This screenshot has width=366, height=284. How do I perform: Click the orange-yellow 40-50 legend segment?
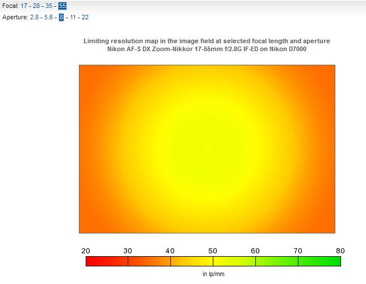tap(192, 261)
